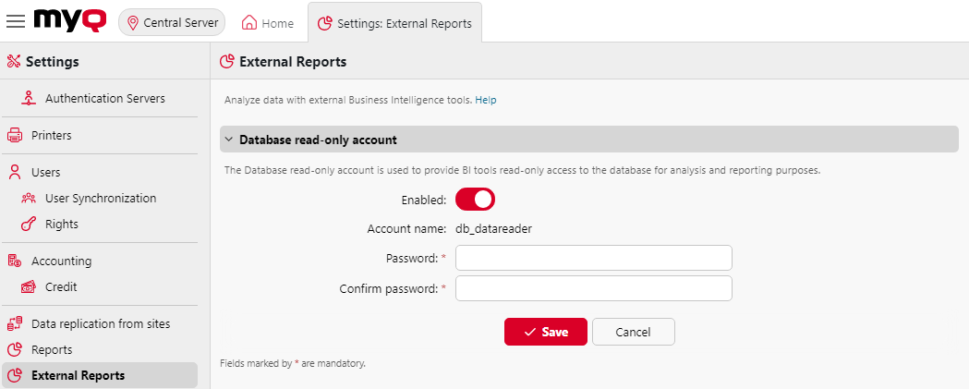Collapse the Database read-only account section
The image size is (969, 389).
coord(229,140)
